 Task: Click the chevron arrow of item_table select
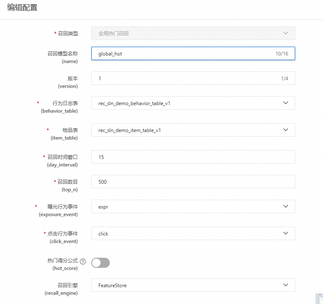tap(286, 130)
